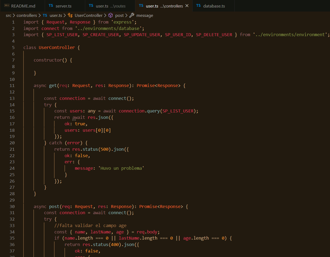Click line number 5 in the gutter
Image resolution: width=330 pixels, height=257 pixels.
tap(13, 47)
